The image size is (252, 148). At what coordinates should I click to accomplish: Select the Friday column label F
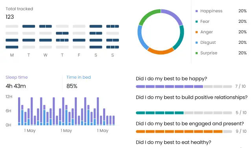pyautogui.click(x=79, y=55)
